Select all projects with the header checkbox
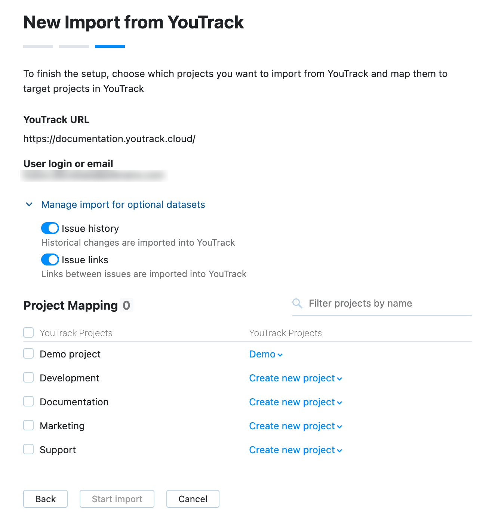 tap(28, 332)
